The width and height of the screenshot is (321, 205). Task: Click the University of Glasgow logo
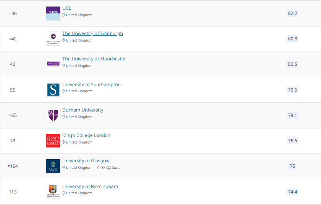[x=53, y=166]
